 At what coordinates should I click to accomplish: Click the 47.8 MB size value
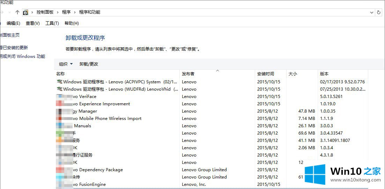(x=307, y=111)
